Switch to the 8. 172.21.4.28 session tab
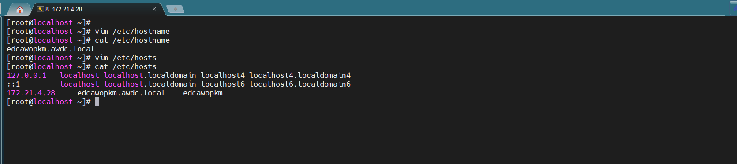Viewport: 737px width, 164px height. point(64,9)
